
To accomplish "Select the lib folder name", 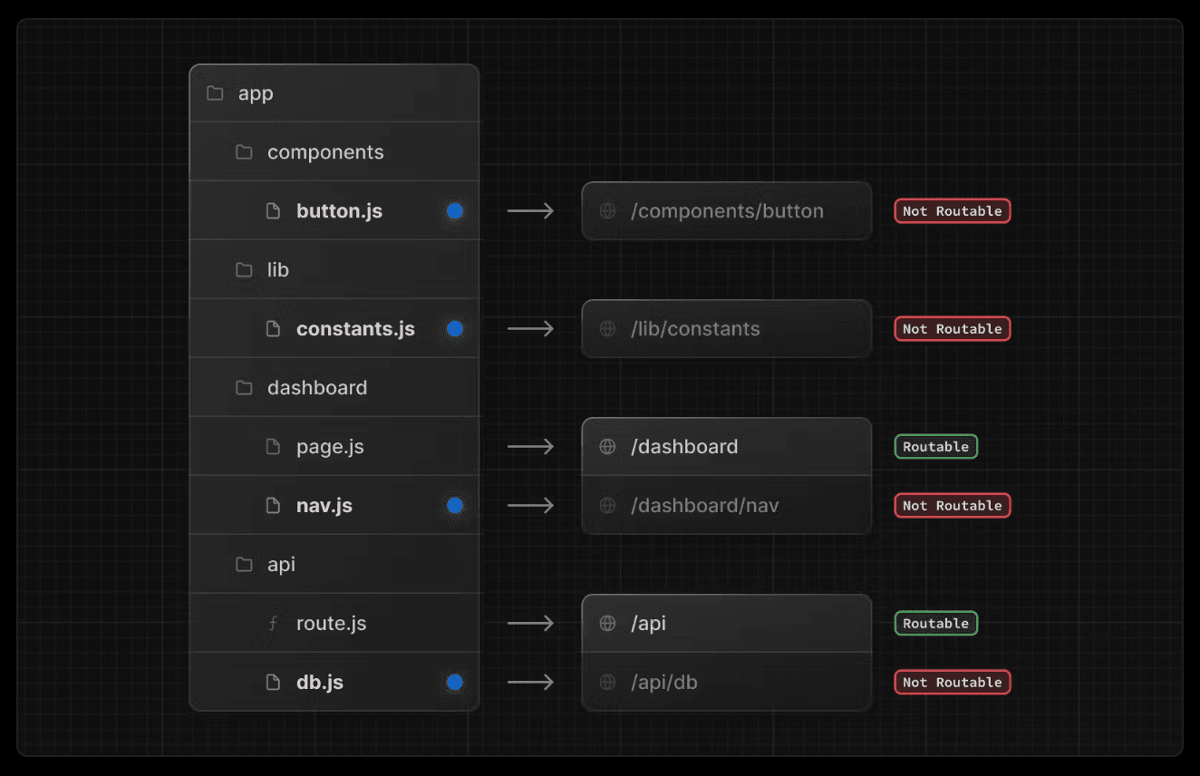I will [x=278, y=270].
